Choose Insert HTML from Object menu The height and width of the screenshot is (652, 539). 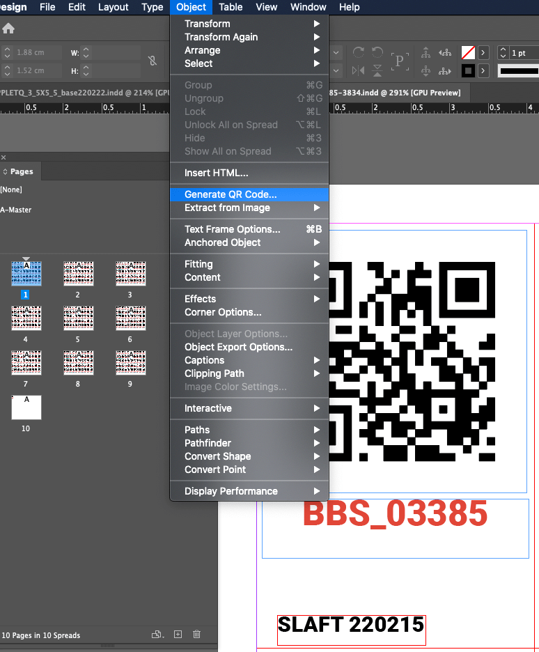click(249, 173)
